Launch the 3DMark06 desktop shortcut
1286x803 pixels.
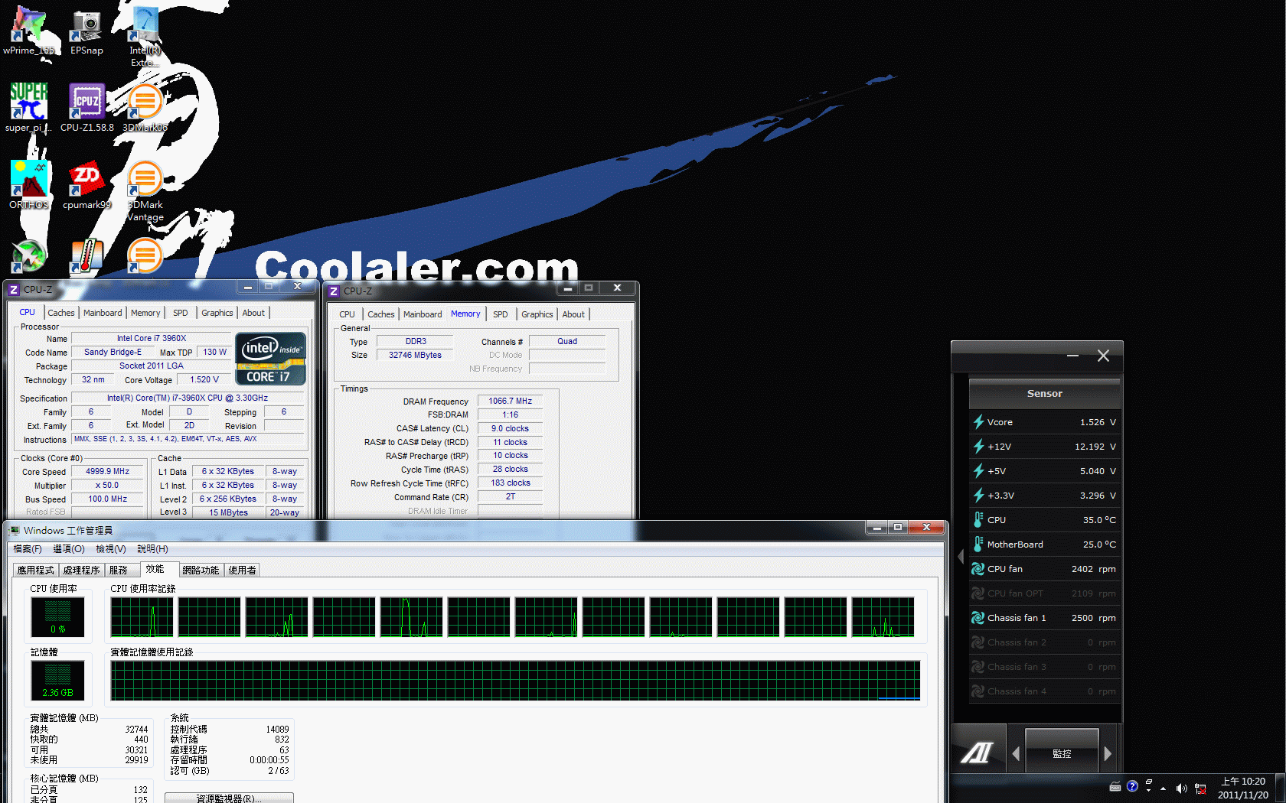point(145,107)
